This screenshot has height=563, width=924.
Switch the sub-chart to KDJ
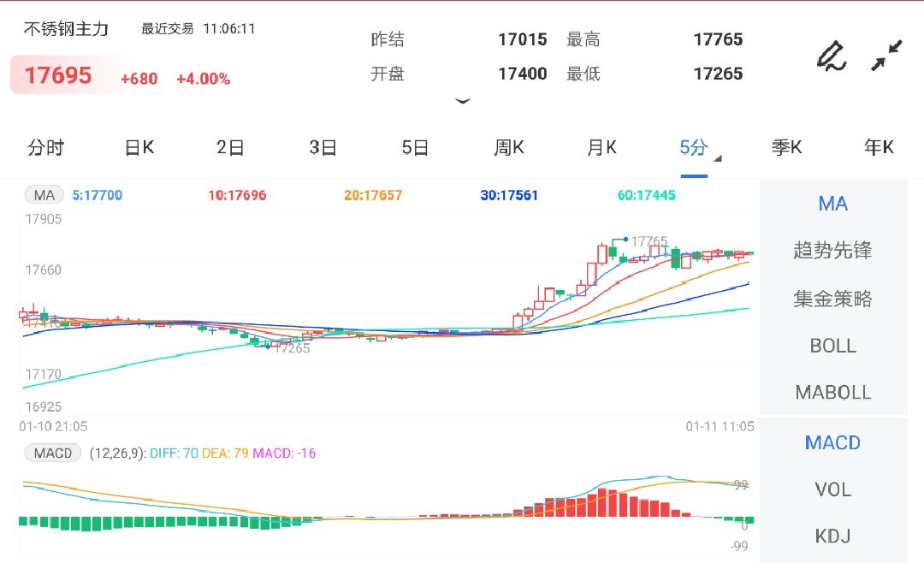pos(832,536)
